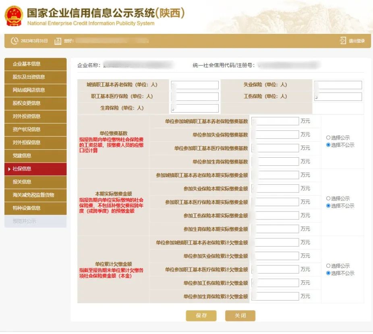Viewport: 373px width, 334px height.
Task: Select 选择公示 for 本期实际缴费金额 section
Action: (328, 198)
